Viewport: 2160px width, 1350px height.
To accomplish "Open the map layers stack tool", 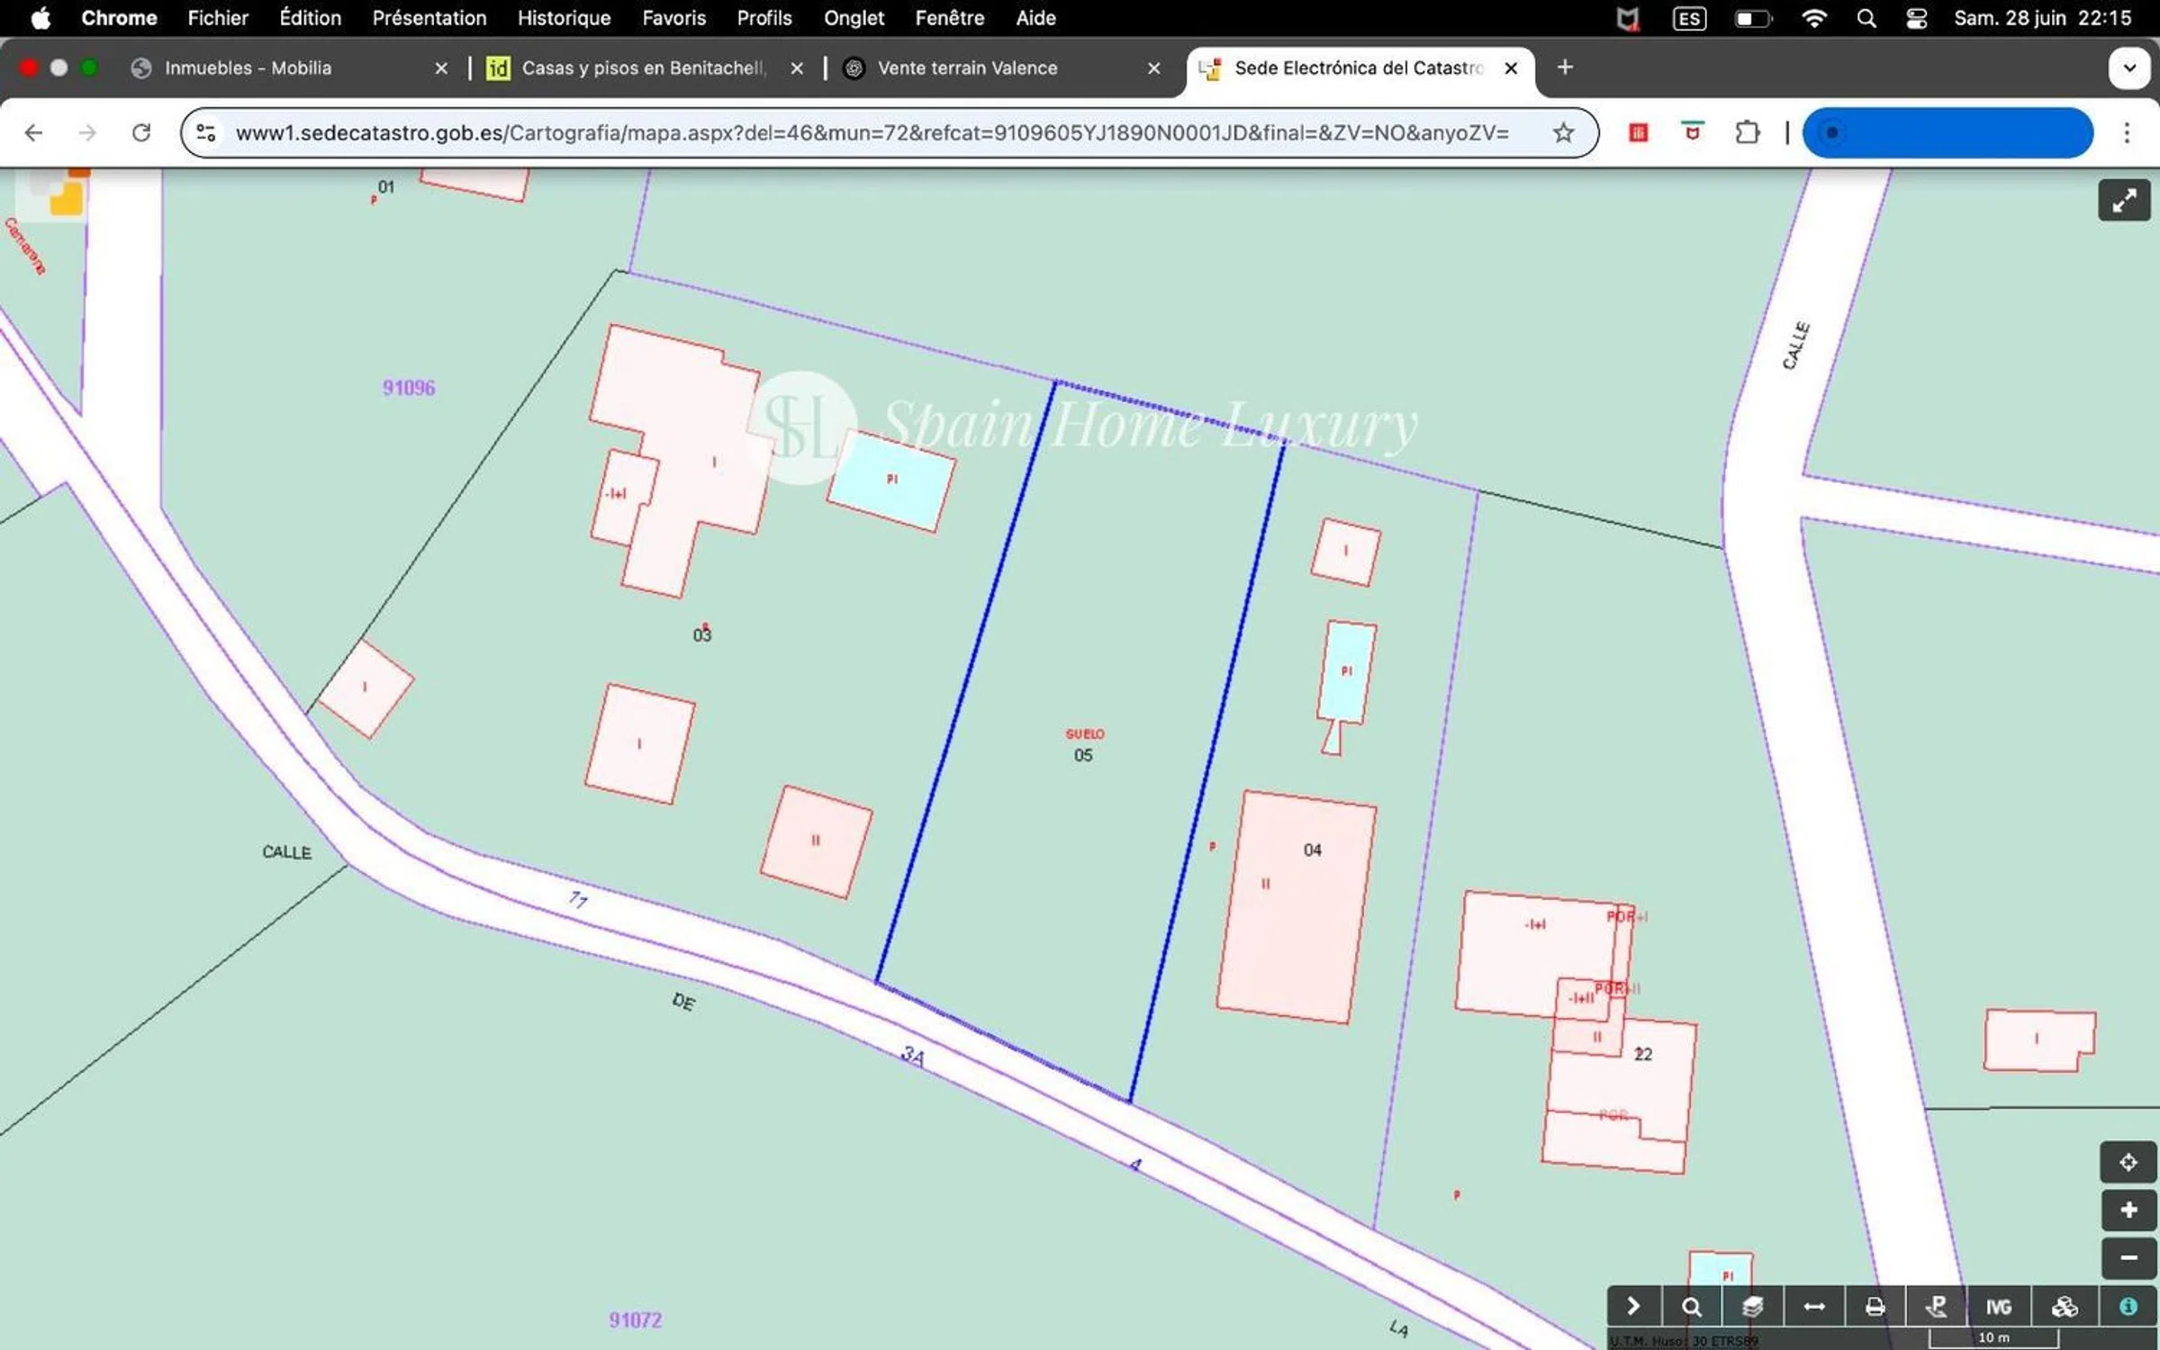I will tap(1752, 1306).
